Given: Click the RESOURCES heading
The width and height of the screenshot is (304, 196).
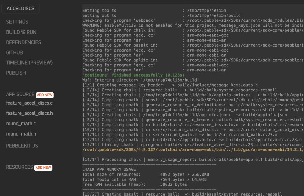Looking at the screenshot, I should [x=19, y=167].
